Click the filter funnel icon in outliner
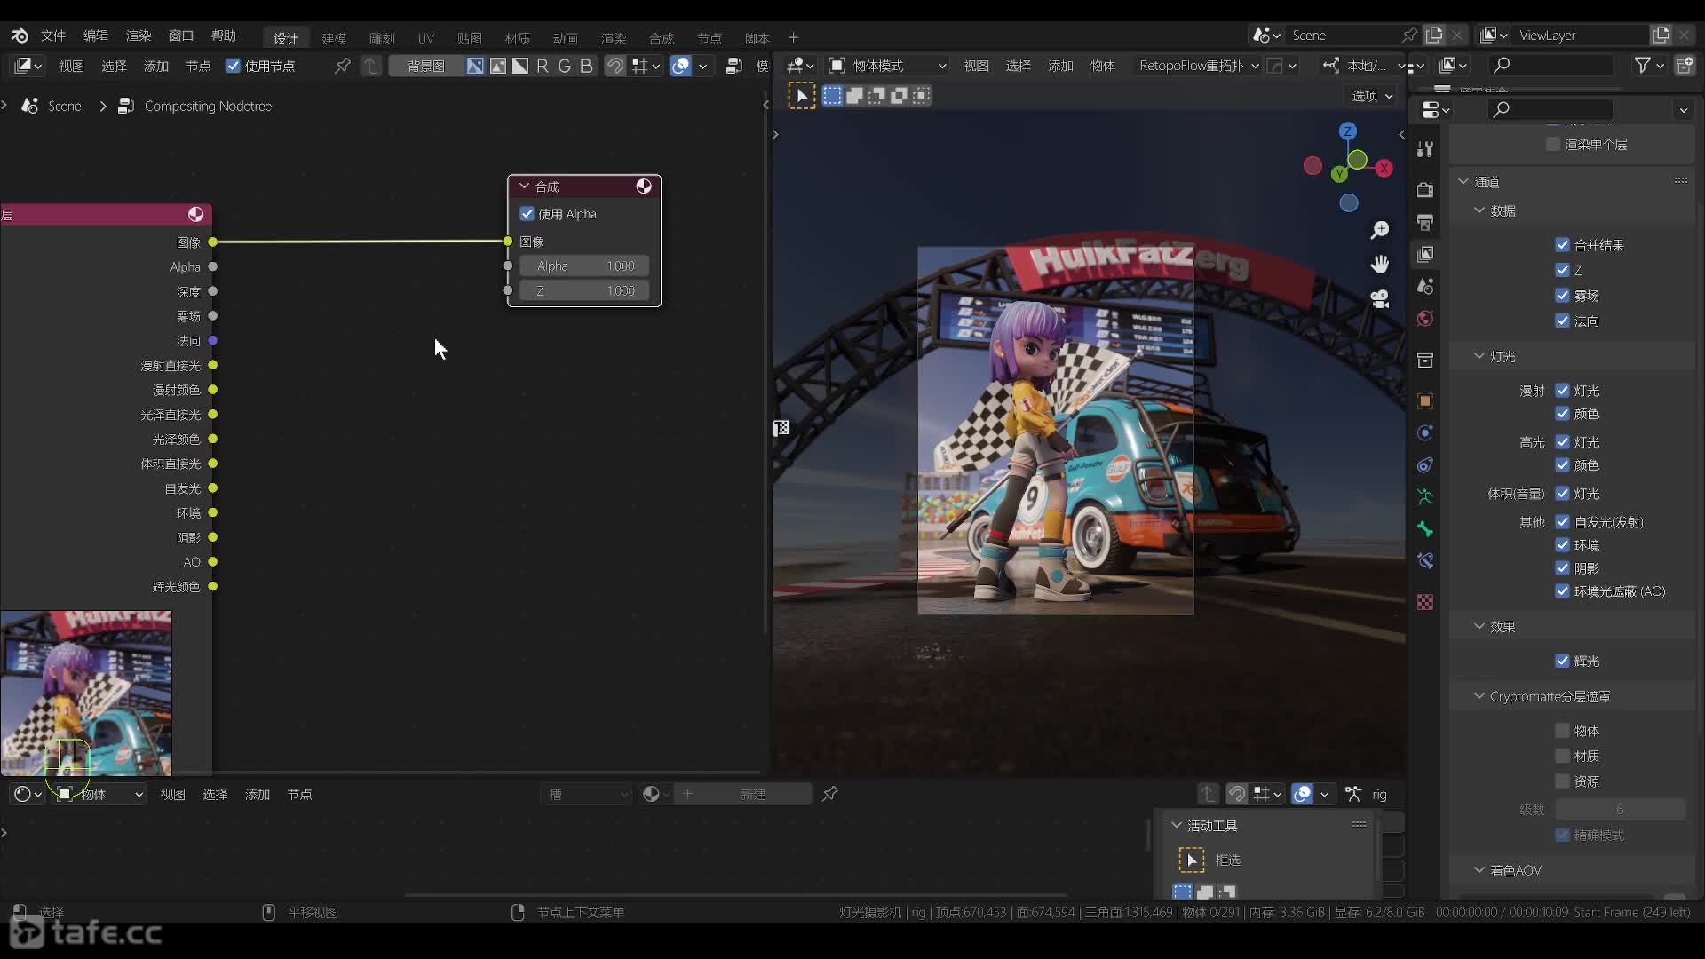 click(1643, 66)
